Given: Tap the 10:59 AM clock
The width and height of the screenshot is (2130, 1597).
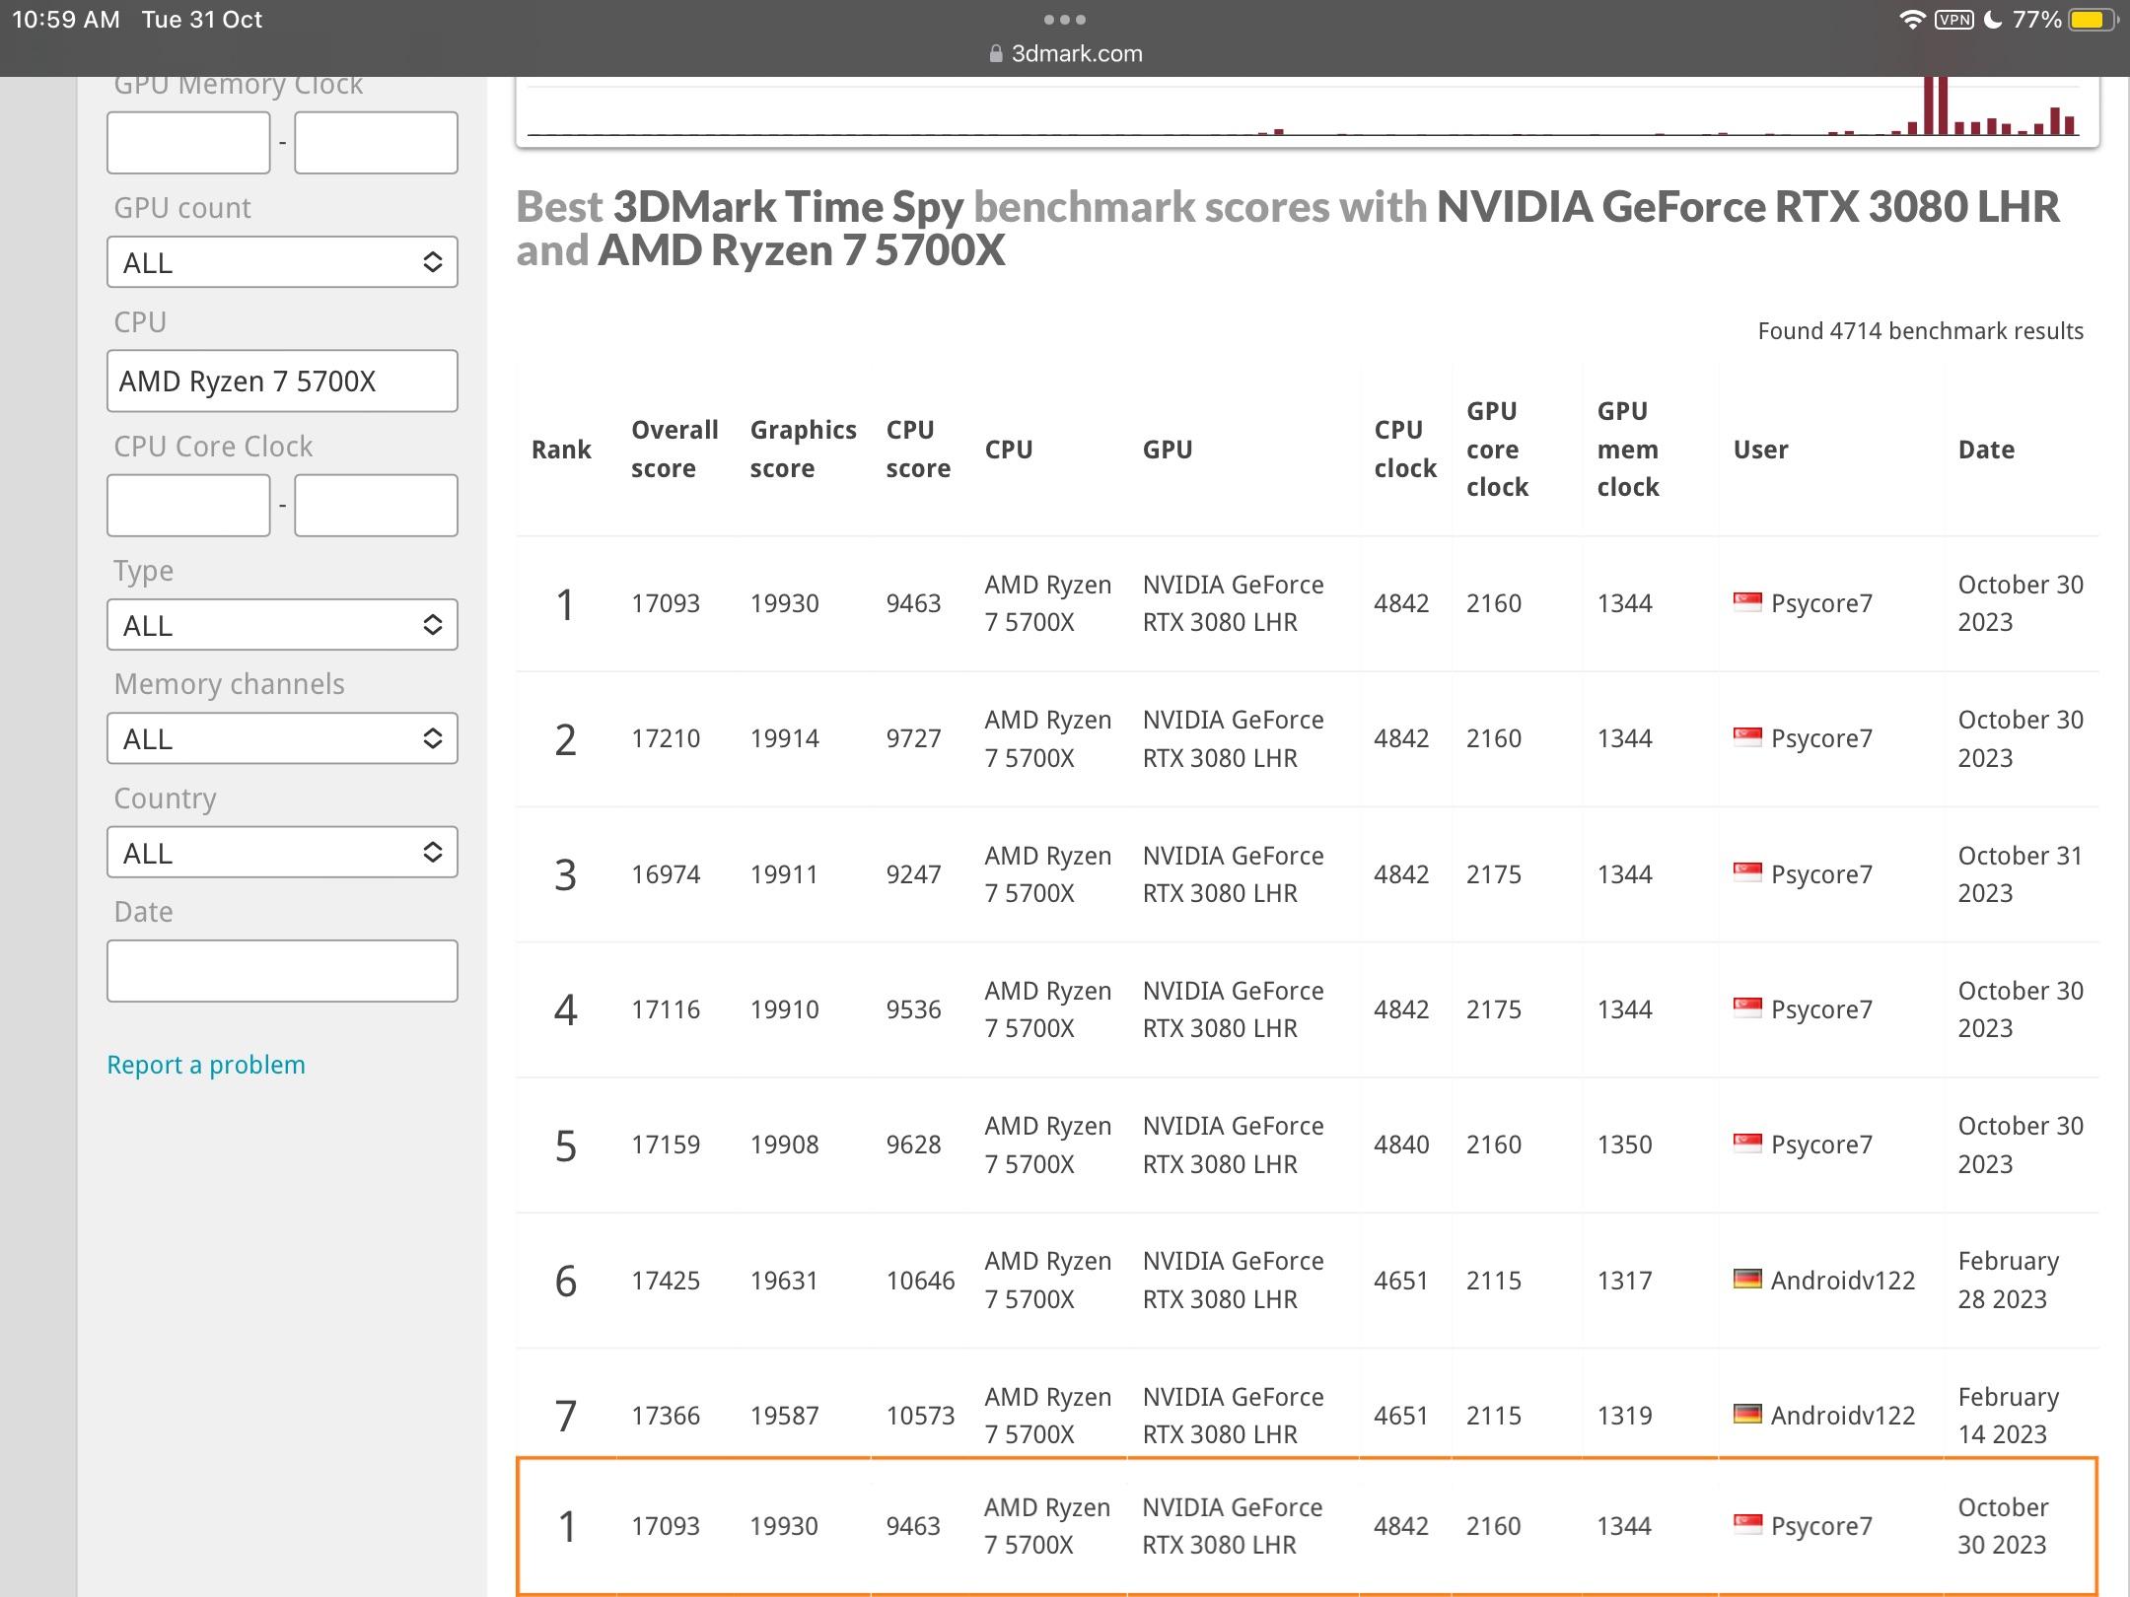Looking at the screenshot, I should coord(66,20).
